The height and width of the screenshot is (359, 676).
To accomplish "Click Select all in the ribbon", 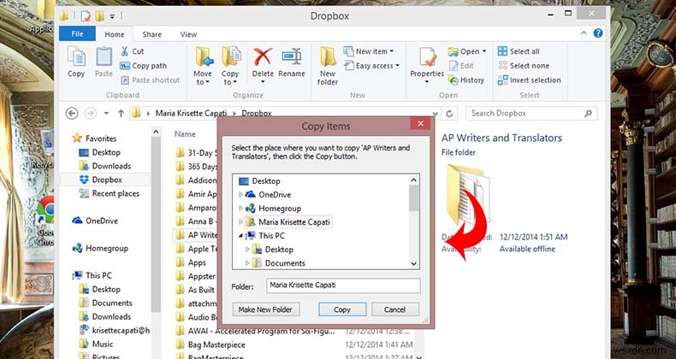I will coord(519,51).
